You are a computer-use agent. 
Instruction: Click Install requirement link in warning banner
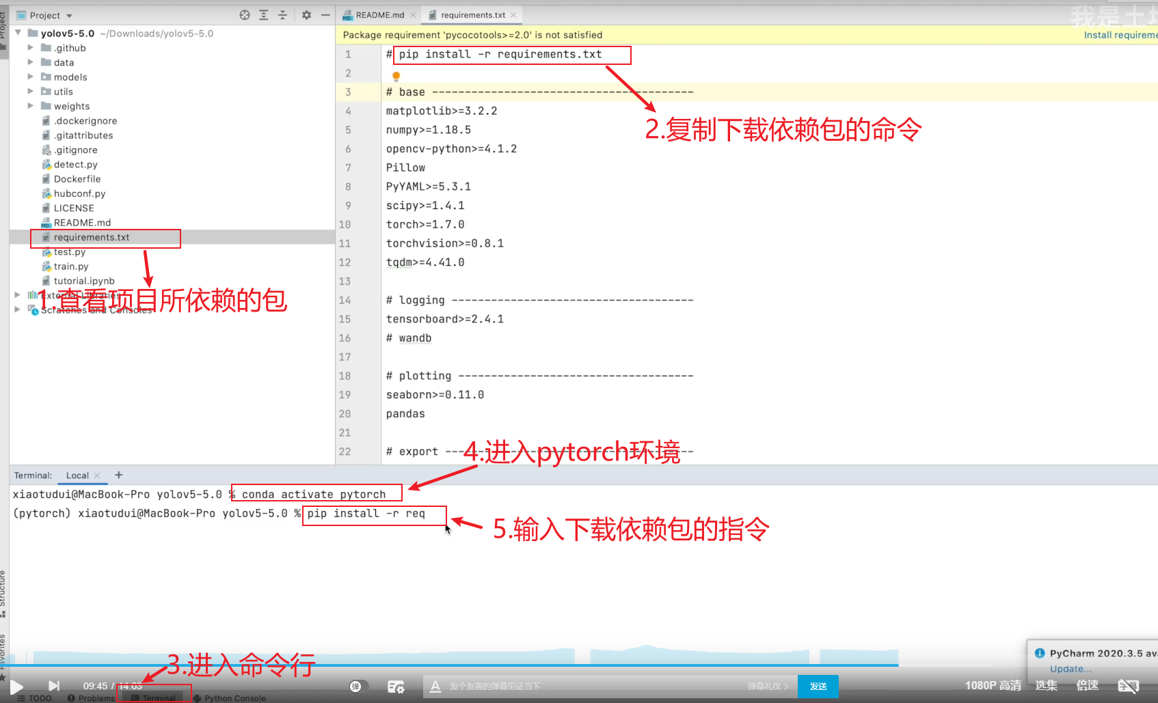pos(1120,35)
